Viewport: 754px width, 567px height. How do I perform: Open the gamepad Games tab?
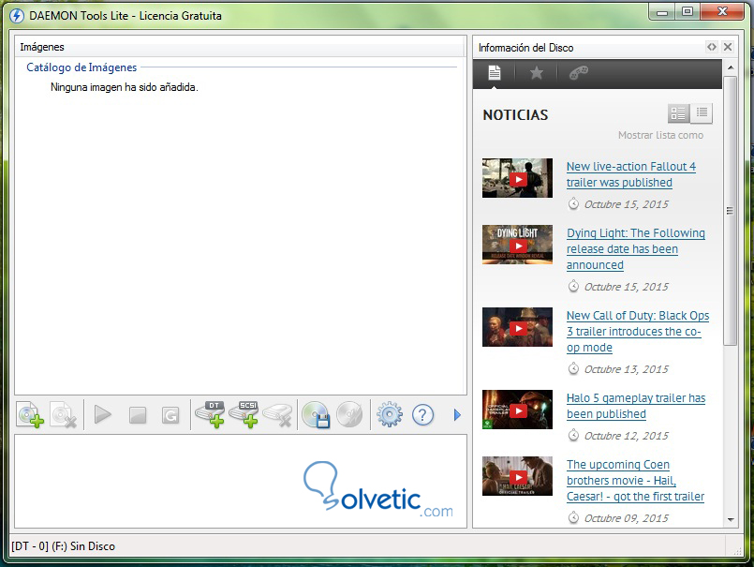579,73
